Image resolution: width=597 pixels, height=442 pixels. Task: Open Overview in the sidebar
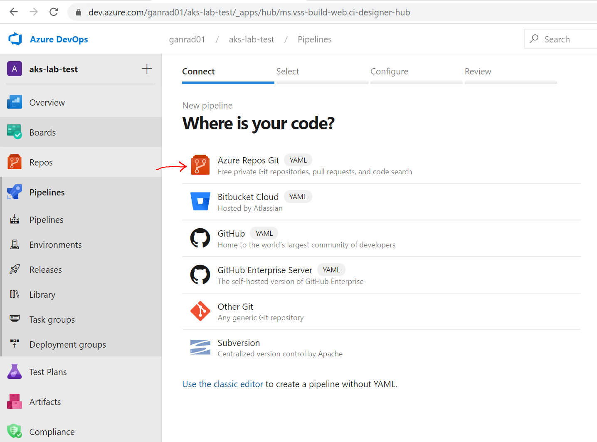pos(81,102)
